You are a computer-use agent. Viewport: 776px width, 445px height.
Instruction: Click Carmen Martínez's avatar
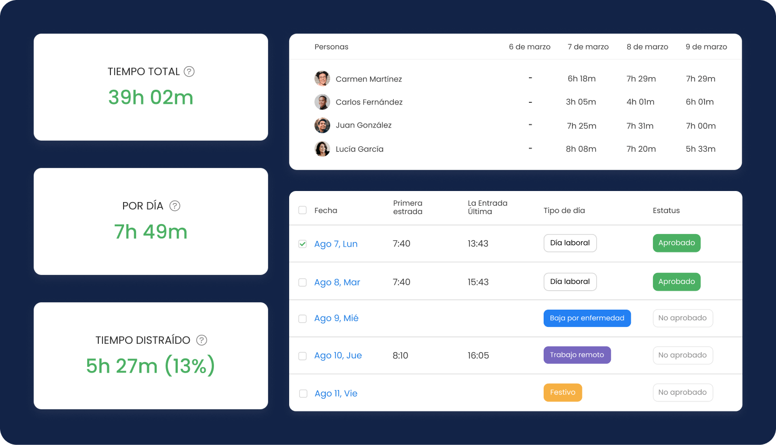322,79
